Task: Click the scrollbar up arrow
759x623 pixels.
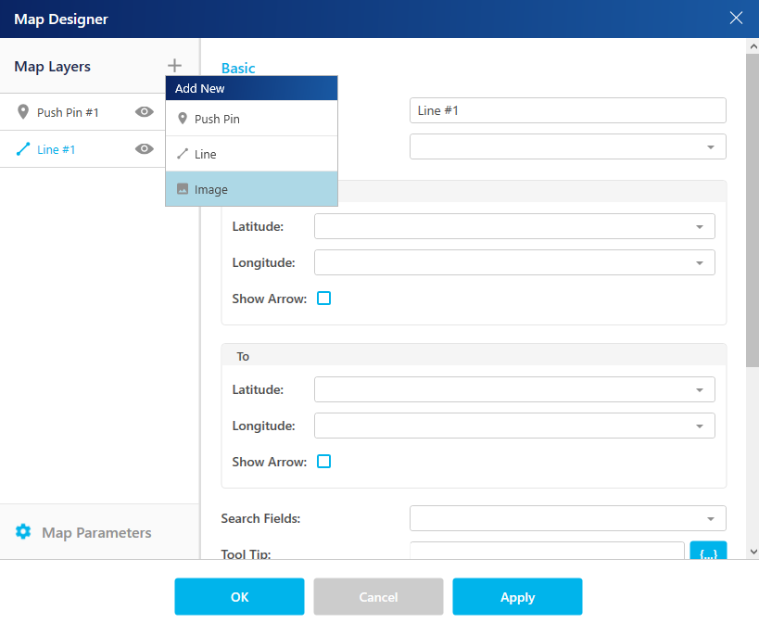Action: 753,46
